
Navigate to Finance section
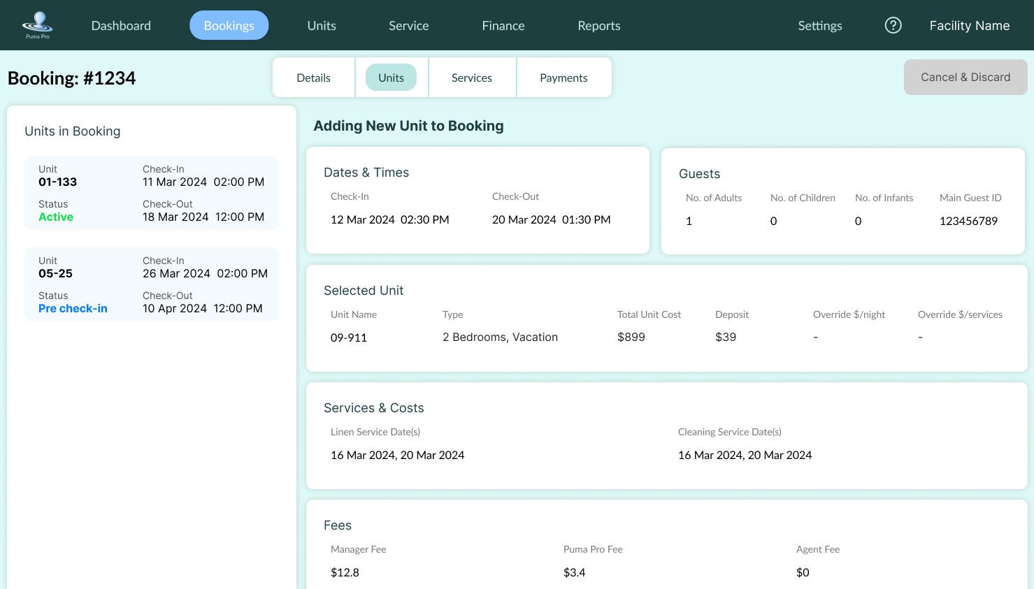click(x=503, y=26)
